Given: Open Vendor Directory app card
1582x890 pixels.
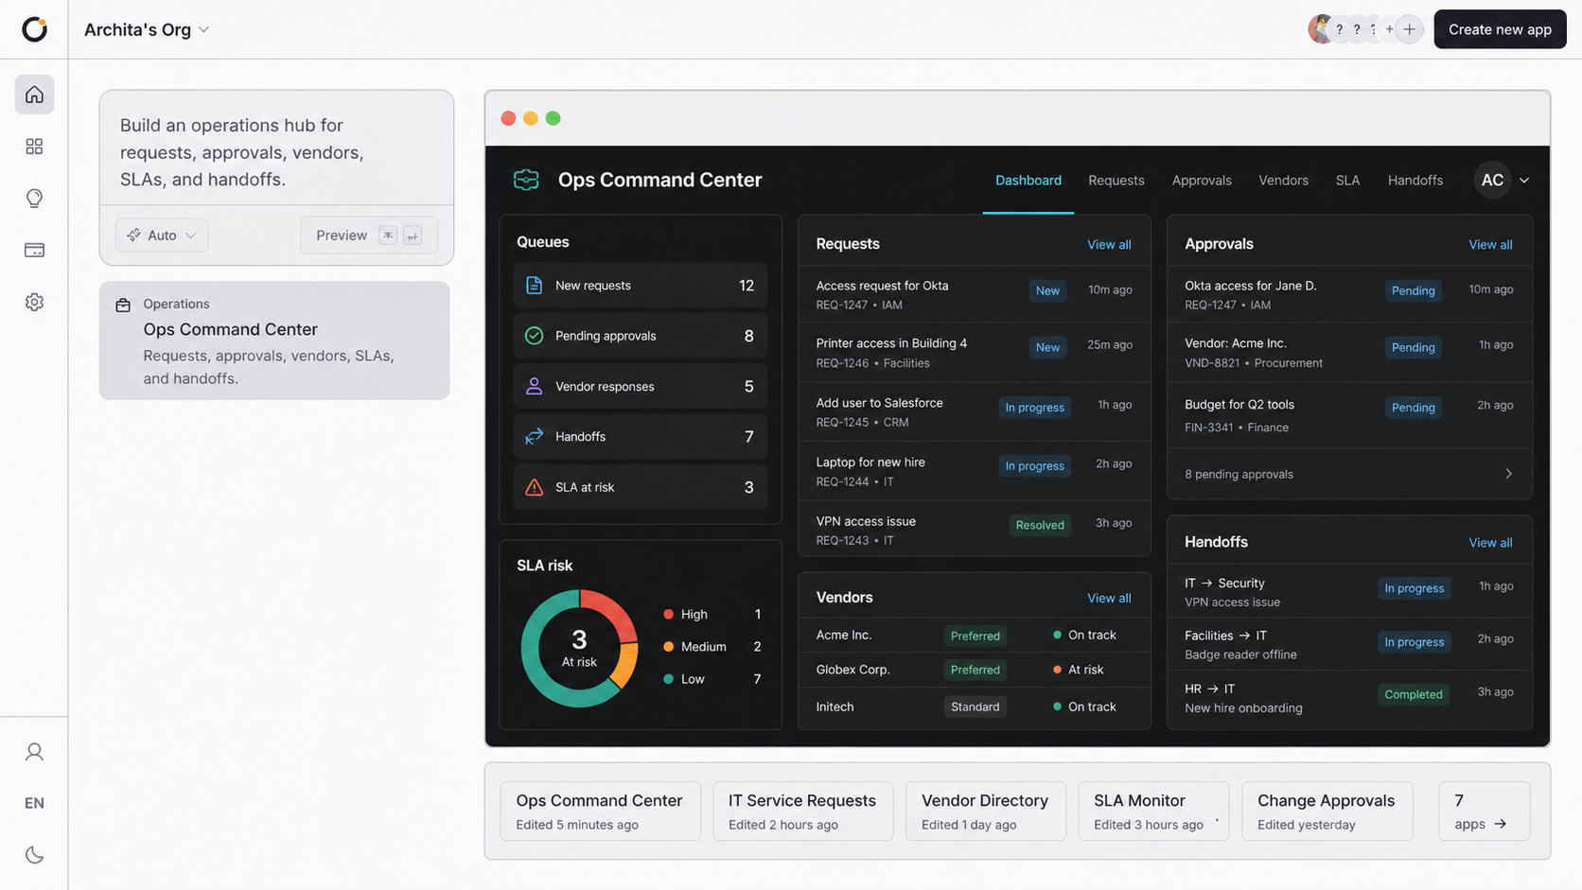Looking at the screenshot, I should pos(985,811).
